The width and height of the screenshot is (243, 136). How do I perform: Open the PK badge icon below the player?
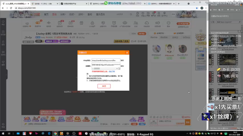click(x=61, y=119)
